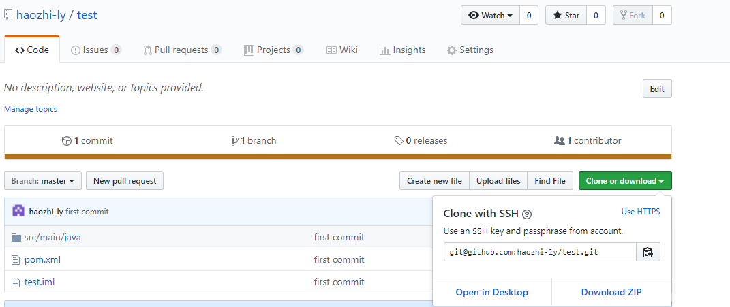Click the pom.xml file icon
Screen dimensions: 730x307
[16, 259]
